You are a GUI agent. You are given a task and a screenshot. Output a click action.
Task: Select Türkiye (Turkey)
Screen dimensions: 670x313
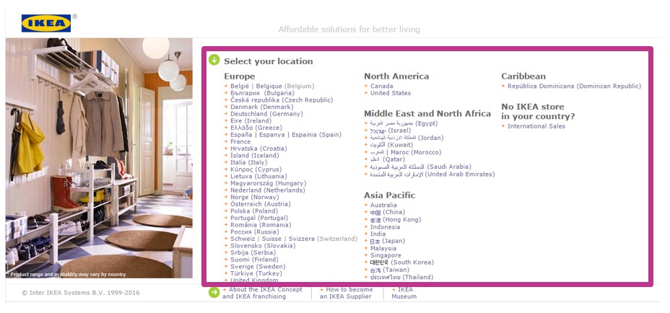[x=256, y=273]
